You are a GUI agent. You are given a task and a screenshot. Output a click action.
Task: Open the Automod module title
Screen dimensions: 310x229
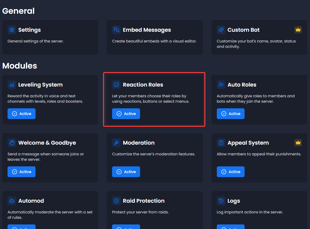click(31, 201)
